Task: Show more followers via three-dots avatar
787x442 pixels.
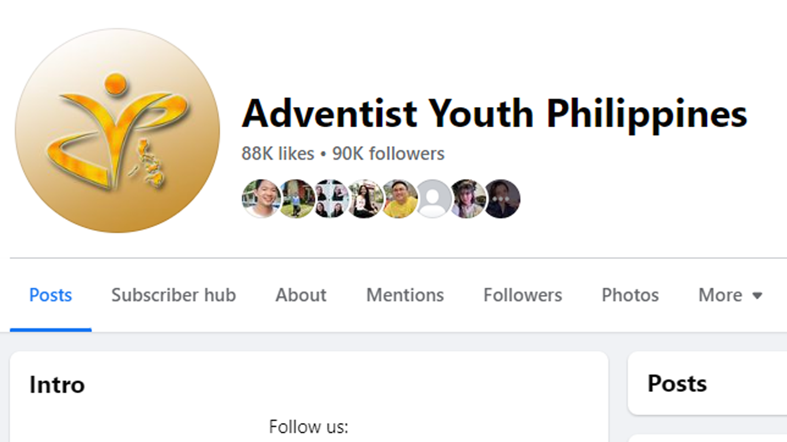Action: coord(502,199)
